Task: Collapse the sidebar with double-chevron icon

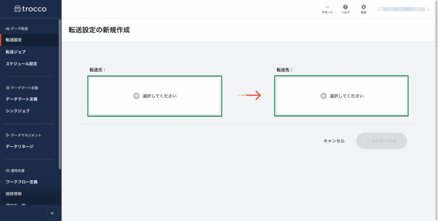Action: (x=52, y=213)
